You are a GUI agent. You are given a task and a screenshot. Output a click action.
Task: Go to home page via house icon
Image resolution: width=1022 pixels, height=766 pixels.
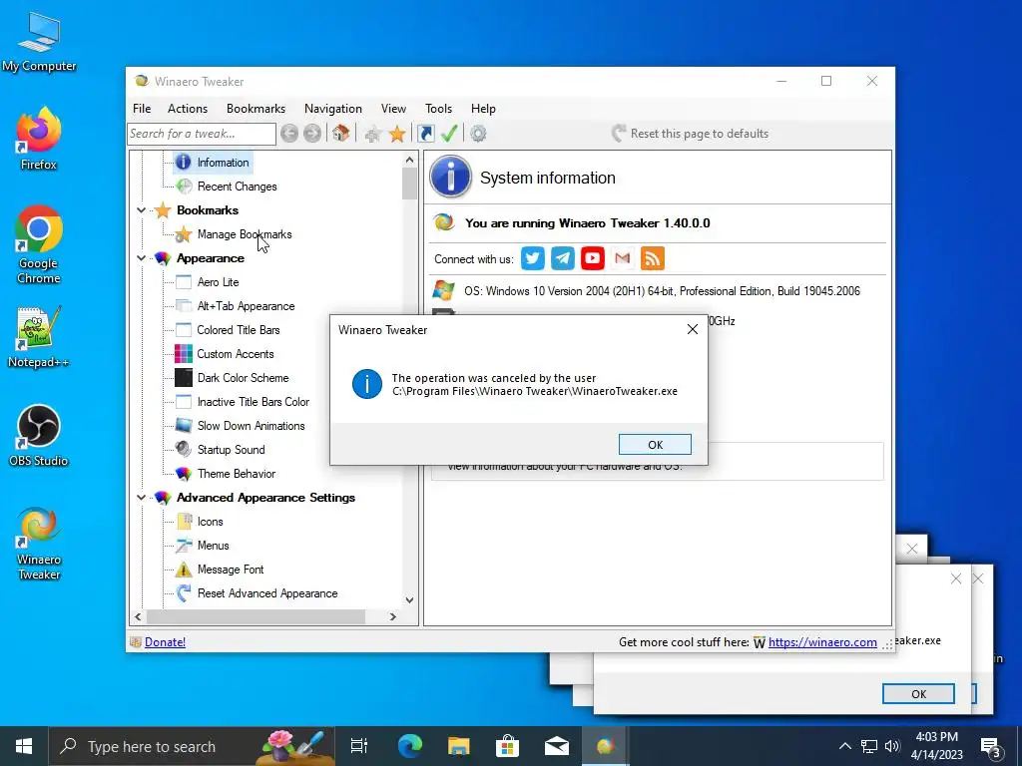pos(340,134)
